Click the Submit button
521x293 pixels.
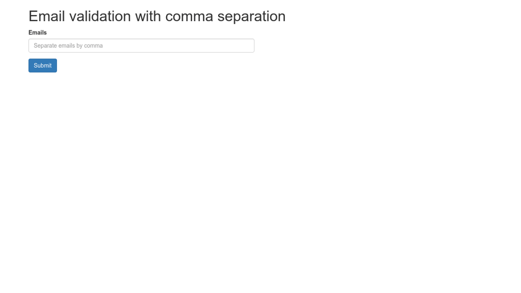42,66
